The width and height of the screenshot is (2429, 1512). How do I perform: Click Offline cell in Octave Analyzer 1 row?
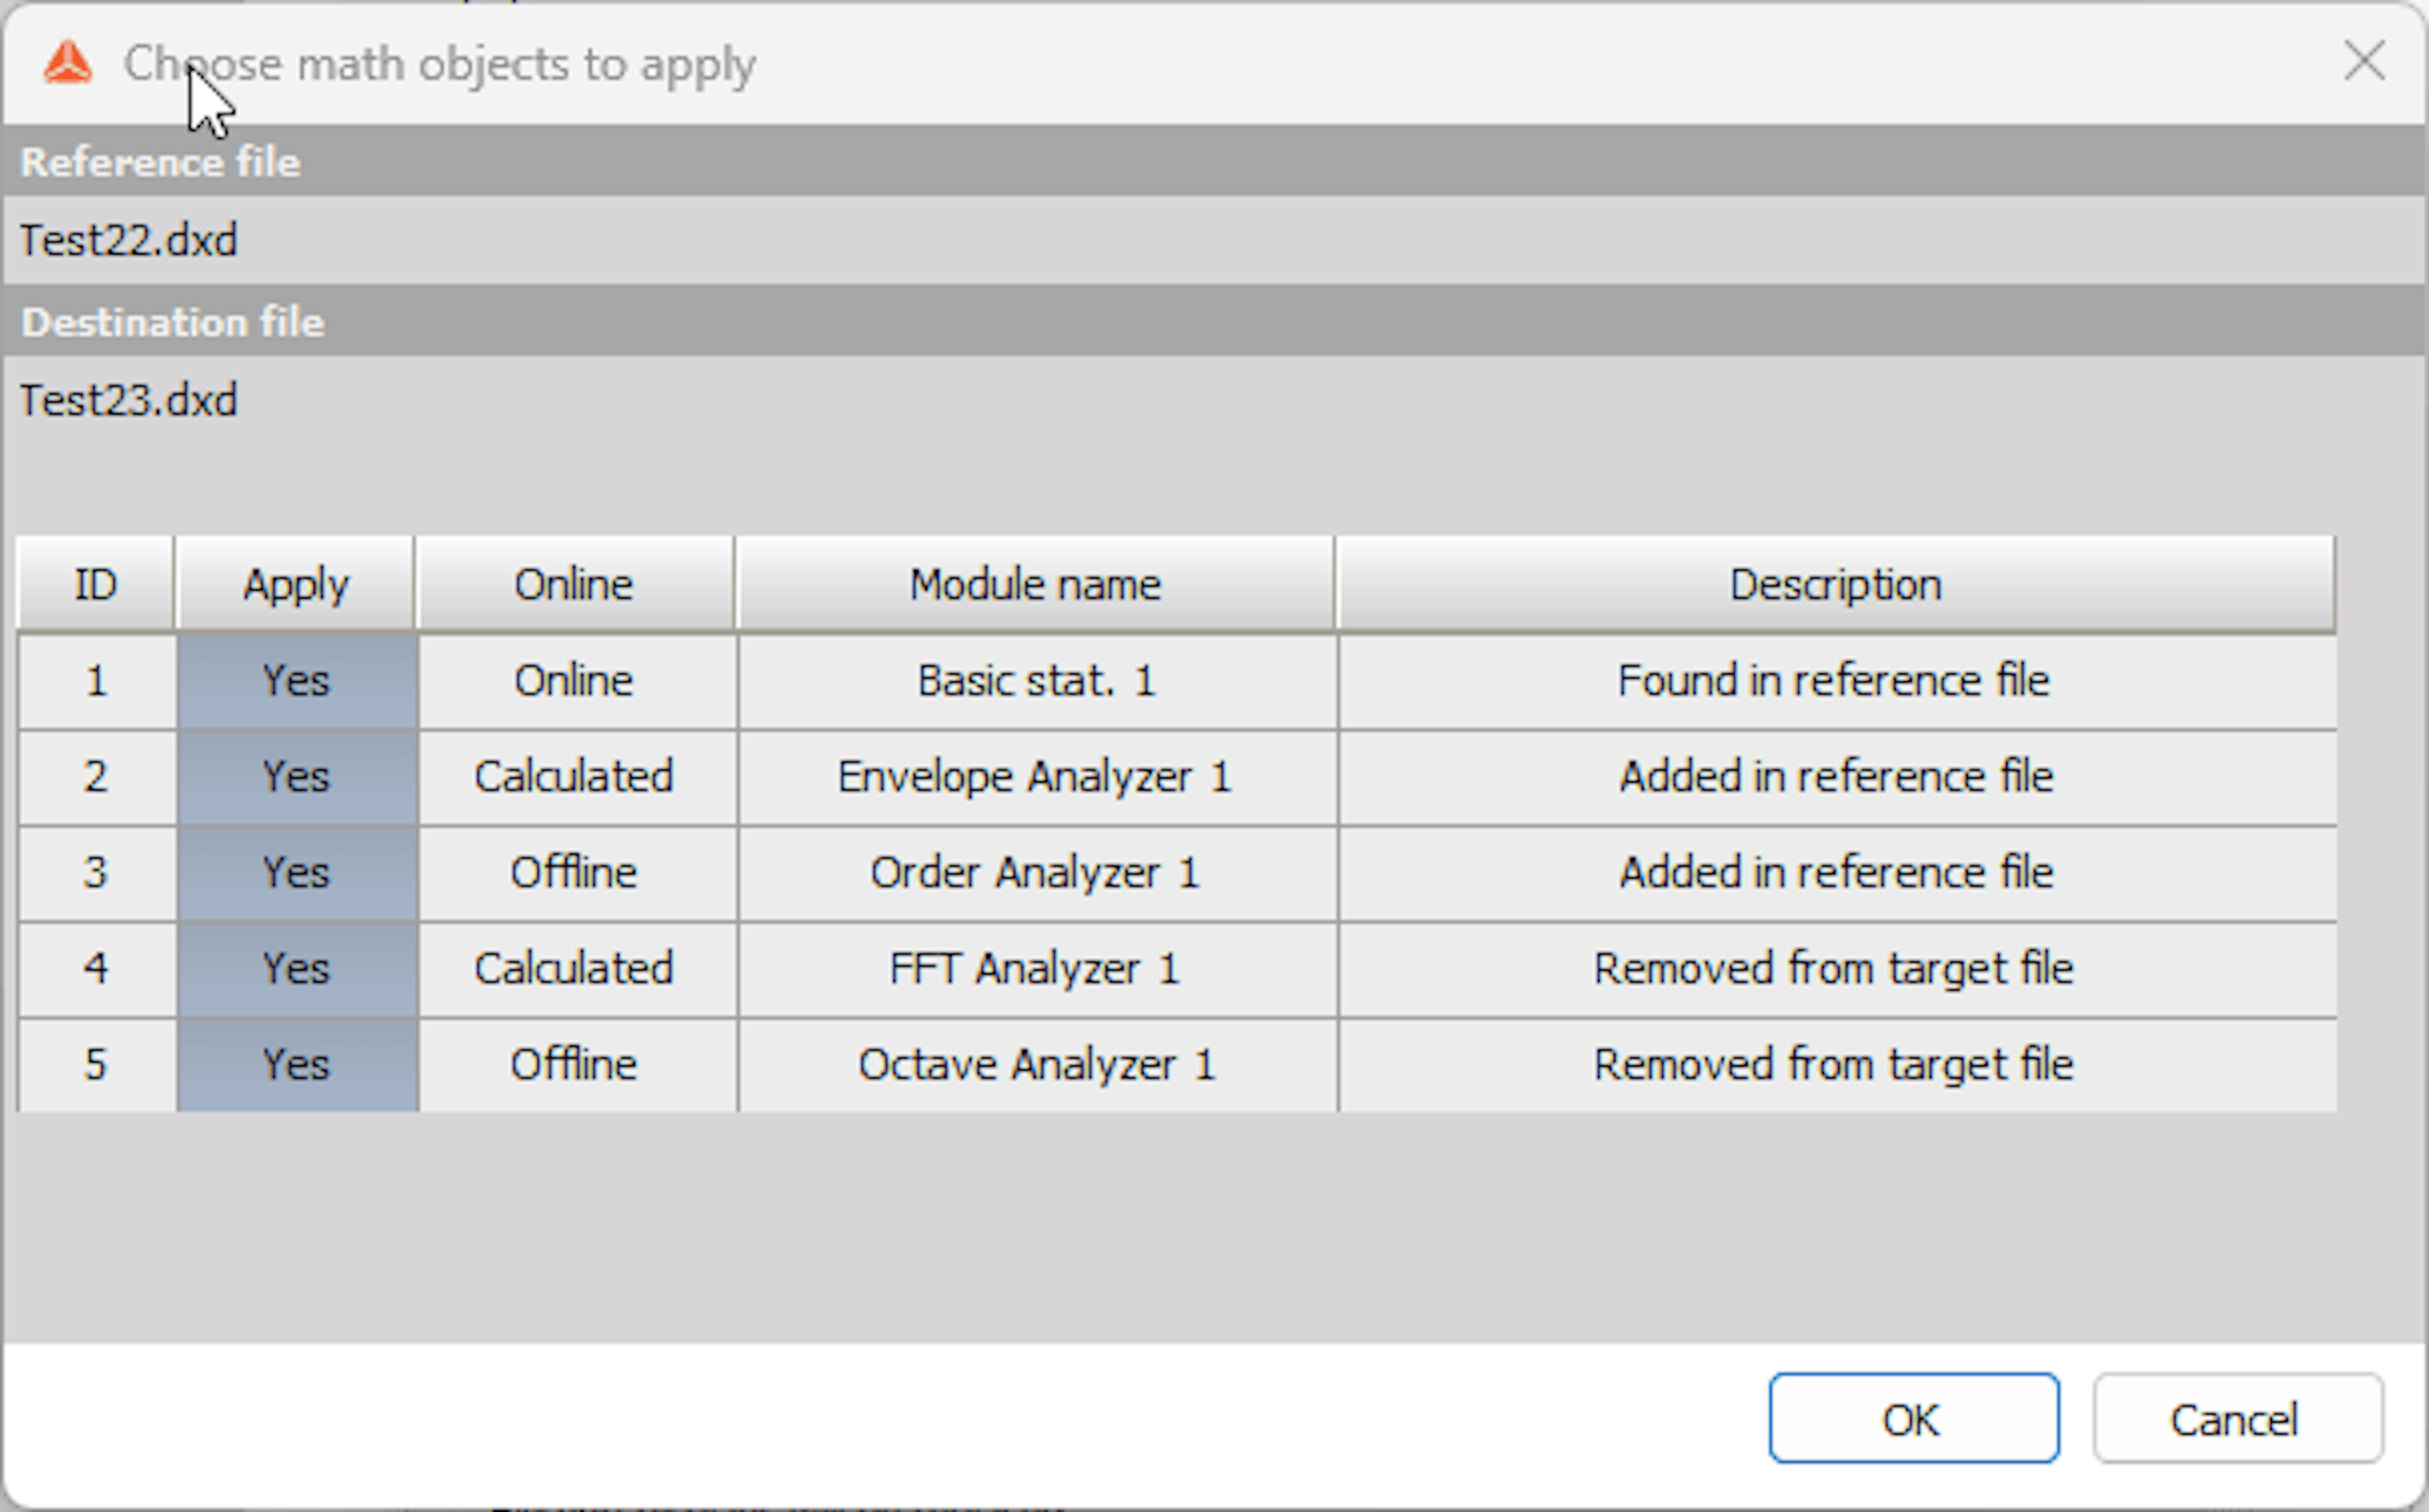tap(577, 1066)
